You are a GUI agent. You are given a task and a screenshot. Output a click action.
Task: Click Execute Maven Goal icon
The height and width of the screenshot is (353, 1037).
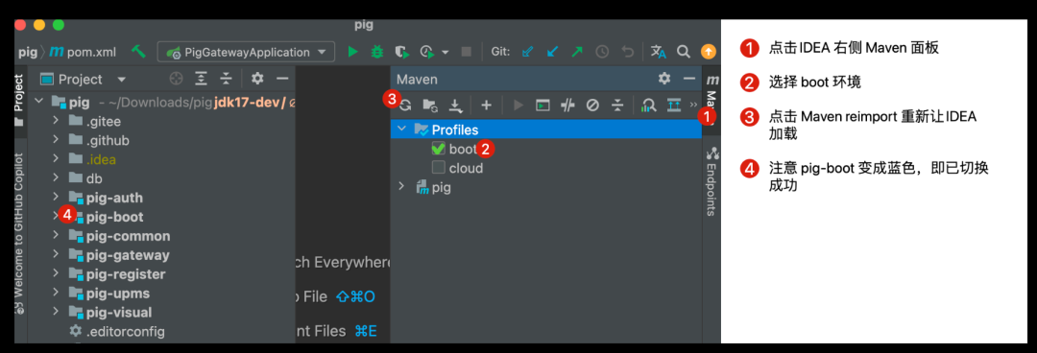click(x=543, y=105)
